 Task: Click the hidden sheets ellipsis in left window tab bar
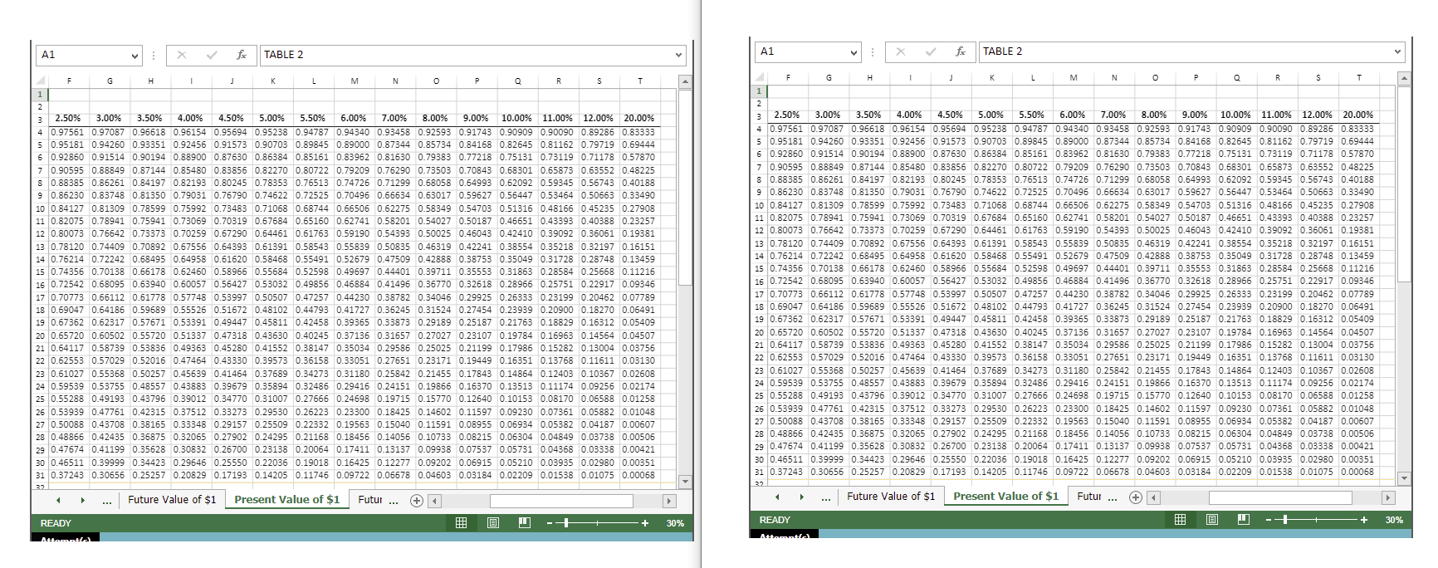coord(107,501)
